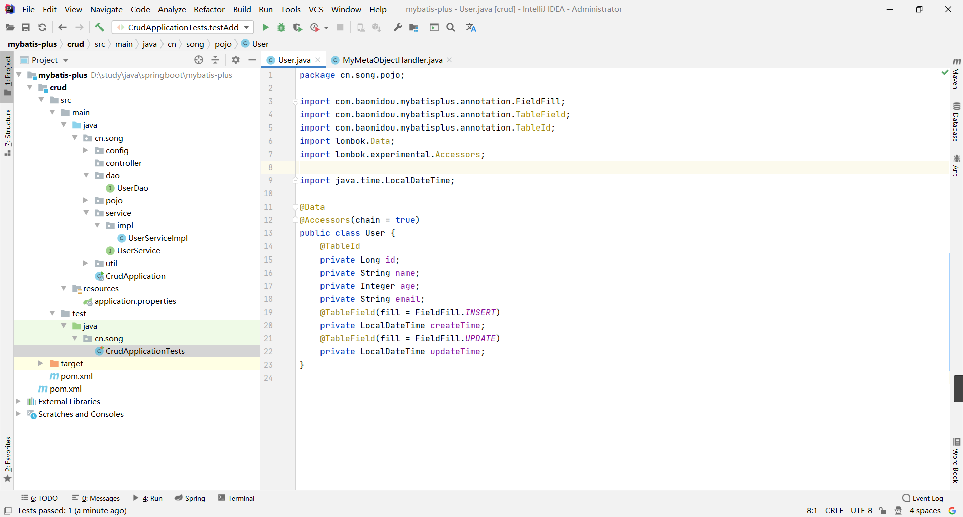Start debugging with the bug icon
The image size is (963, 517).
(281, 27)
